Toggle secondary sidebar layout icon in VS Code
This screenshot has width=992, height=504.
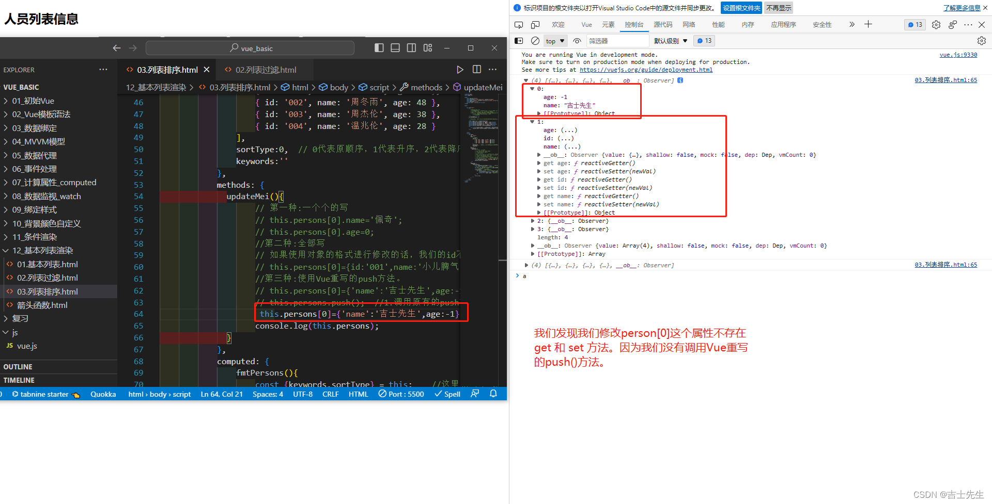click(x=411, y=48)
